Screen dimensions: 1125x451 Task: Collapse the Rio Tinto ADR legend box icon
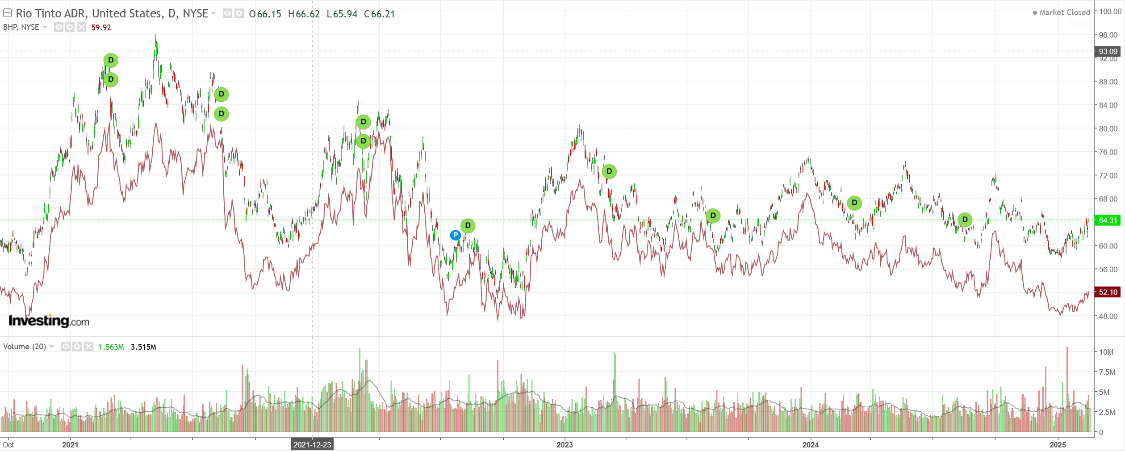click(8, 13)
